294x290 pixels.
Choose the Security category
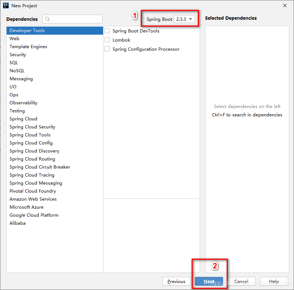tap(55, 55)
